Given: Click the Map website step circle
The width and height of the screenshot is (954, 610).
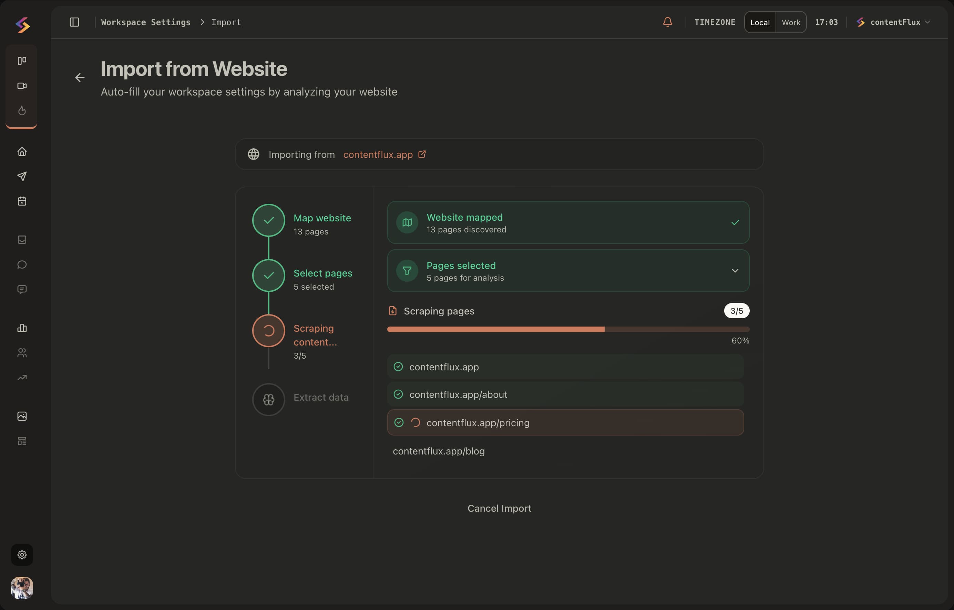Looking at the screenshot, I should tap(269, 221).
